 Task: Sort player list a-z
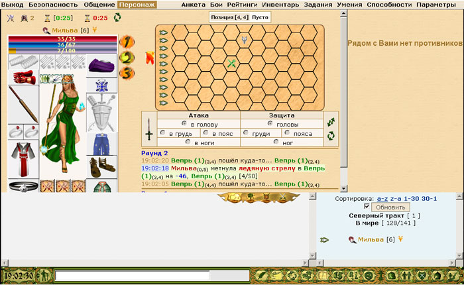[382, 199]
